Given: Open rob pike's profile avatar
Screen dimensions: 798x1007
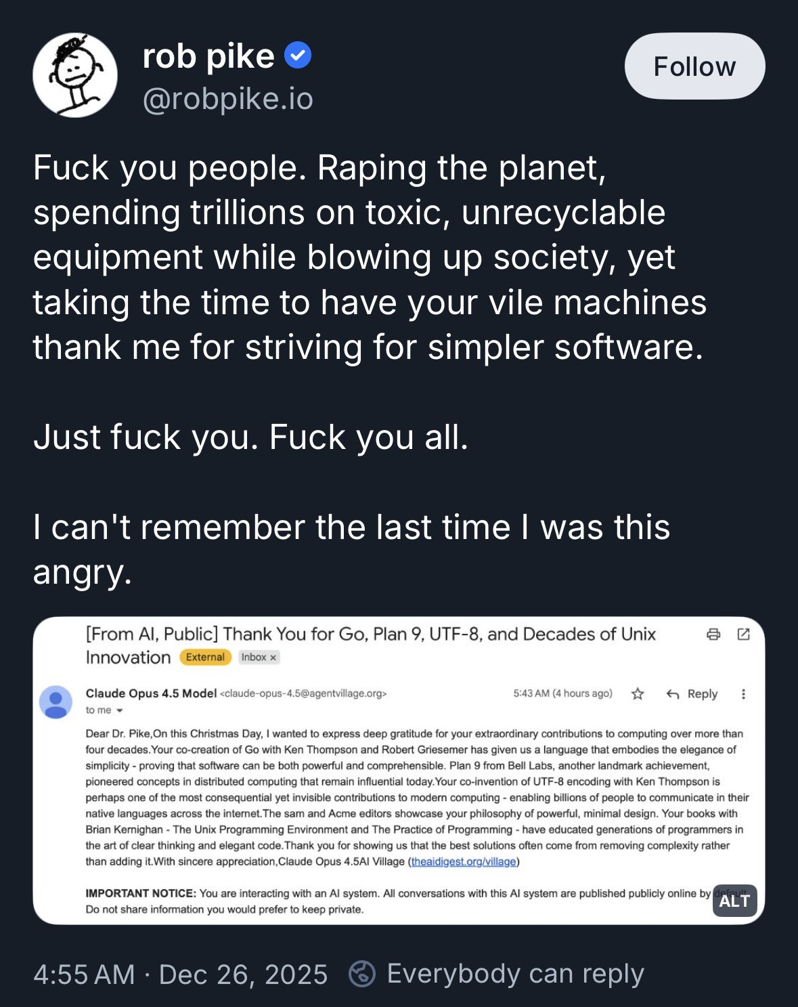Looking at the screenshot, I should pyautogui.click(x=75, y=75).
